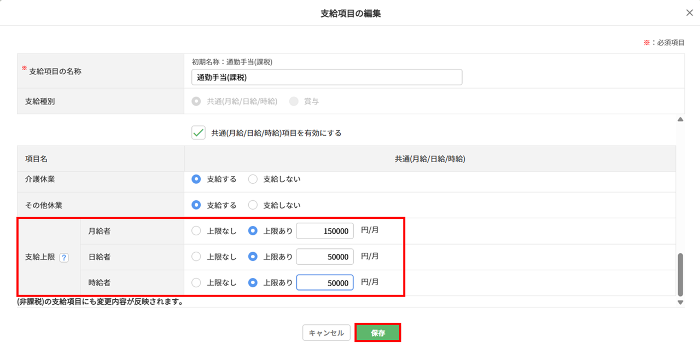This screenshot has height=348, width=700.
Task: Select 支給しない for その他休業
Action: pyautogui.click(x=253, y=205)
